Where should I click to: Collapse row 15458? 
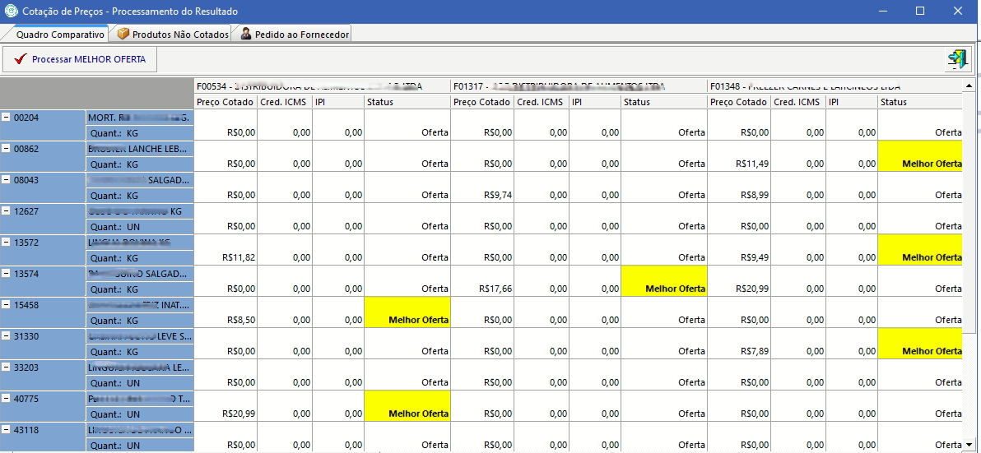tap(6, 305)
